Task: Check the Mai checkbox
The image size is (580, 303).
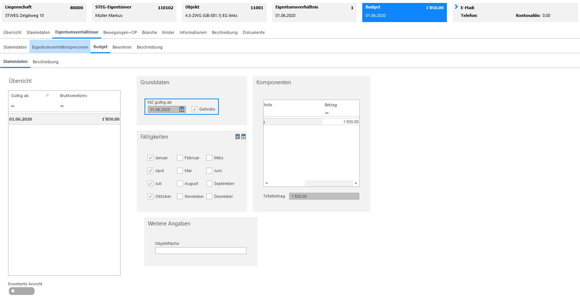Action: pyautogui.click(x=180, y=171)
